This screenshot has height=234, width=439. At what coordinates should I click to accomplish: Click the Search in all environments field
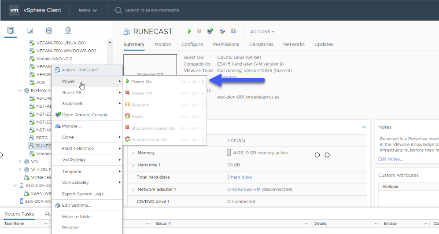(152, 11)
